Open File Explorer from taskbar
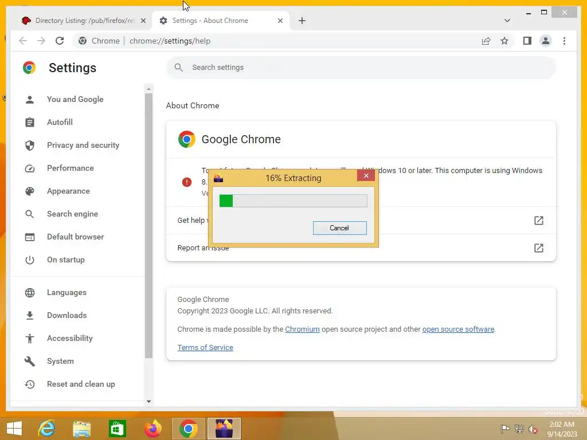The height and width of the screenshot is (440, 587). click(82, 429)
